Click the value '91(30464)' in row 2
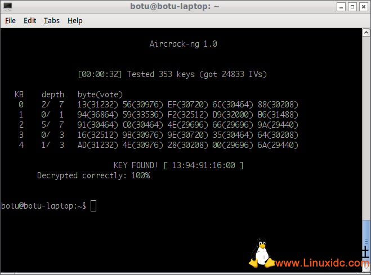 pyautogui.click(x=98, y=125)
